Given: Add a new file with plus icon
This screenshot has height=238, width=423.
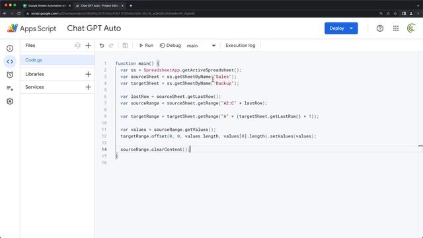Looking at the screenshot, I should coord(88,46).
